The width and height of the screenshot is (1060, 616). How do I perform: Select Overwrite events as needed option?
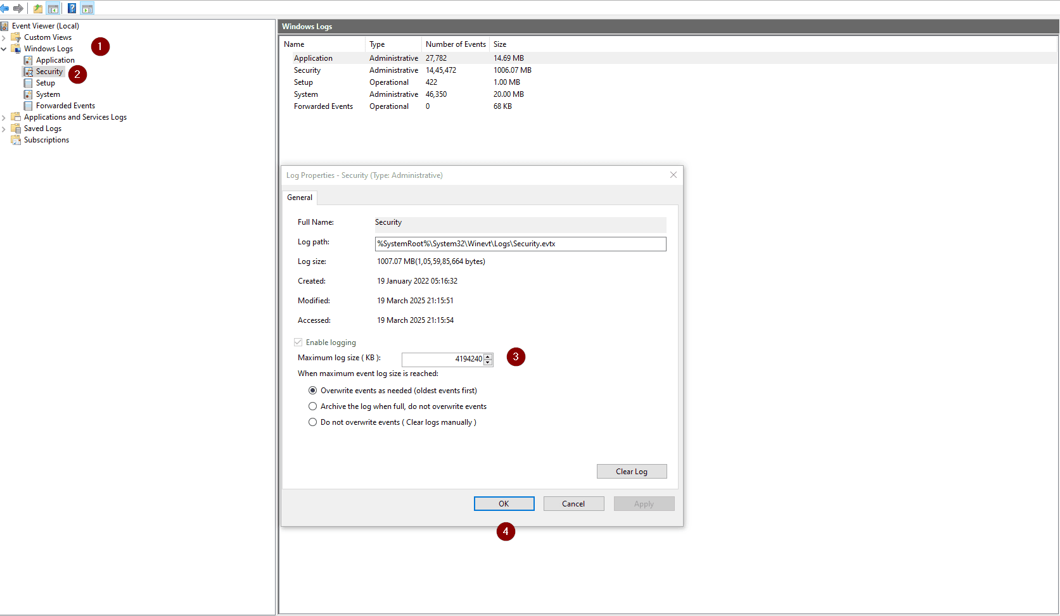coord(312,391)
